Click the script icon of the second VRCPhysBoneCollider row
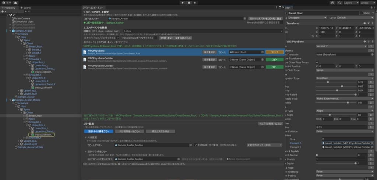The width and height of the screenshot is (377, 180). click(x=85, y=67)
